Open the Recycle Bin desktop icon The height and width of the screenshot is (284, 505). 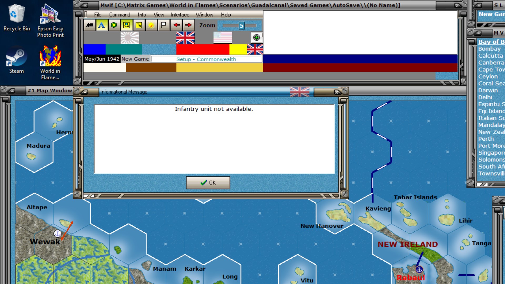[x=17, y=18]
